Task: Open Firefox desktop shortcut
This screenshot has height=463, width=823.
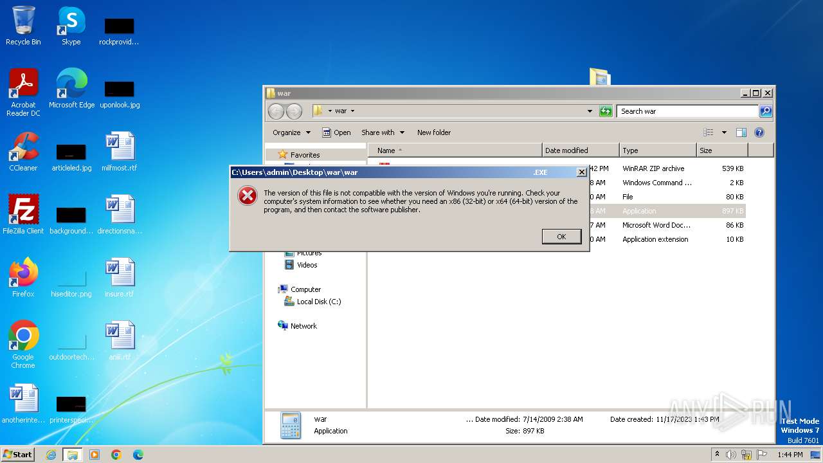Action: (x=23, y=278)
